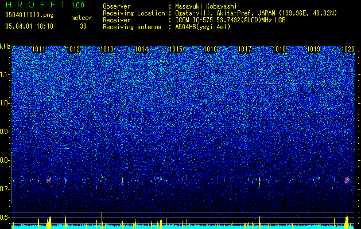Viewport: 361px width, 229px height.
Task: Click the 1.0 frequency axis label
Action: click(x=5, y=104)
